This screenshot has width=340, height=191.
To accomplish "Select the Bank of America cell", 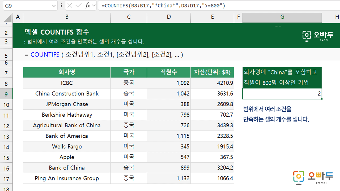I will (x=67, y=136).
